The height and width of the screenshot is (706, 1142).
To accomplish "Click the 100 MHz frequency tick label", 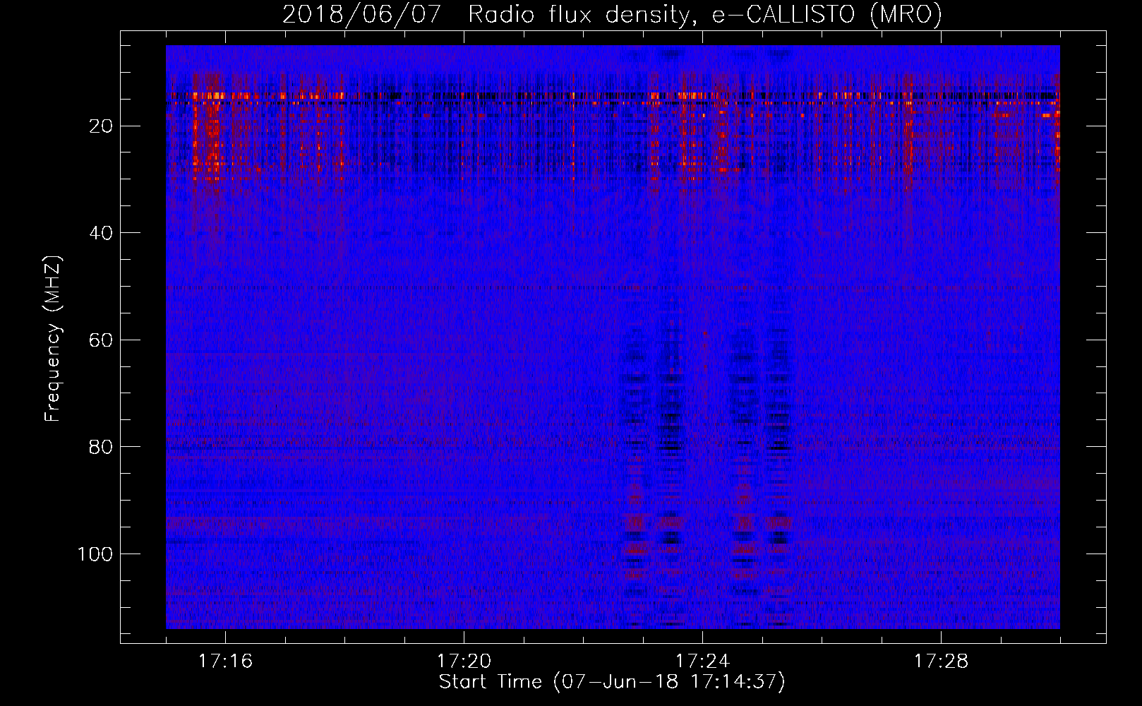I will click(95, 554).
